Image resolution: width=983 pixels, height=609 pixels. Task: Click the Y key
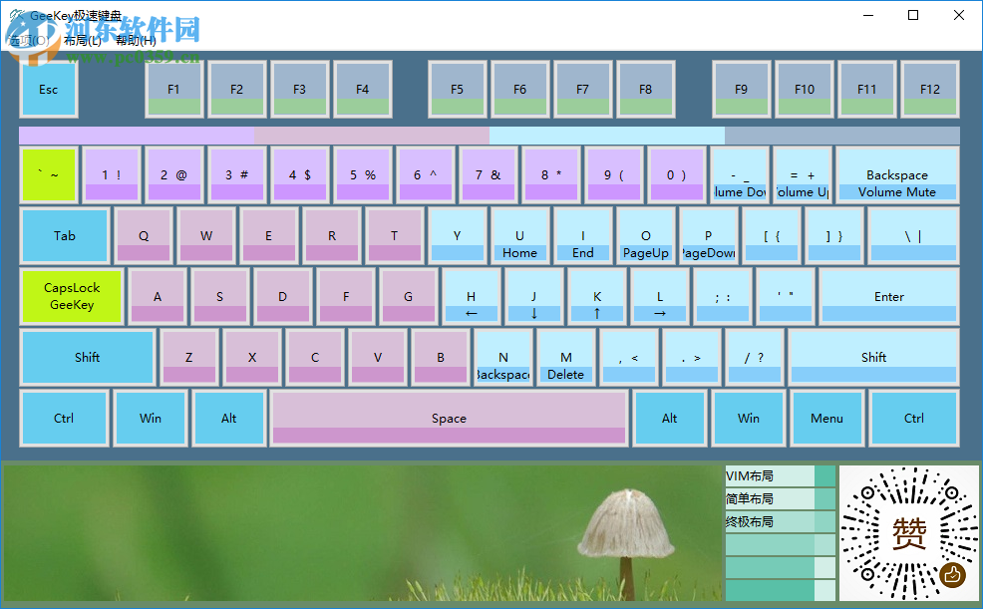pyautogui.click(x=458, y=235)
